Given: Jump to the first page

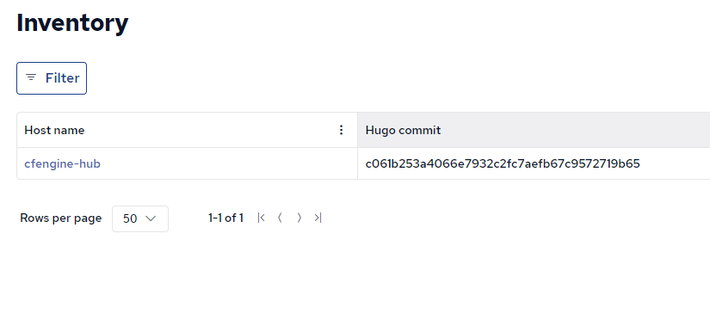Looking at the screenshot, I should (261, 218).
